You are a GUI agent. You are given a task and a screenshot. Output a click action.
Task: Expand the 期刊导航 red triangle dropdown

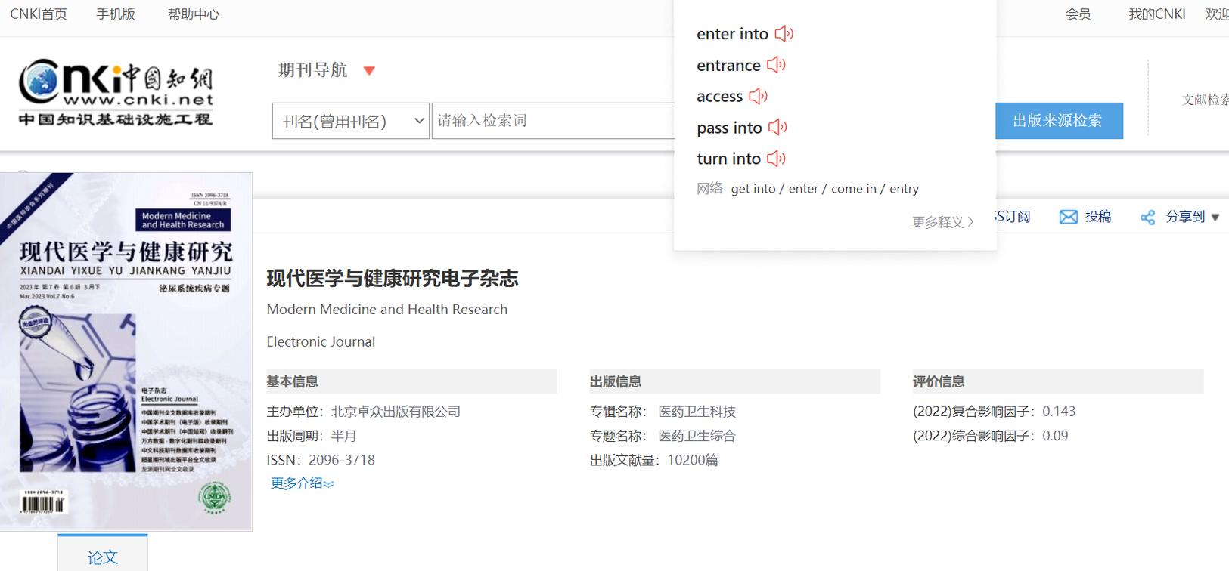369,71
